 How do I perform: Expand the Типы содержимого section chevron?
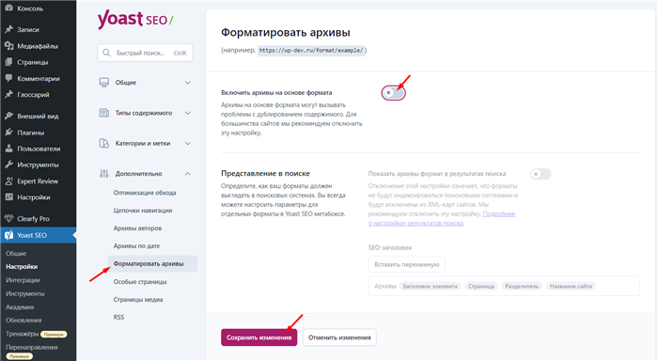click(x=188, y=113)
